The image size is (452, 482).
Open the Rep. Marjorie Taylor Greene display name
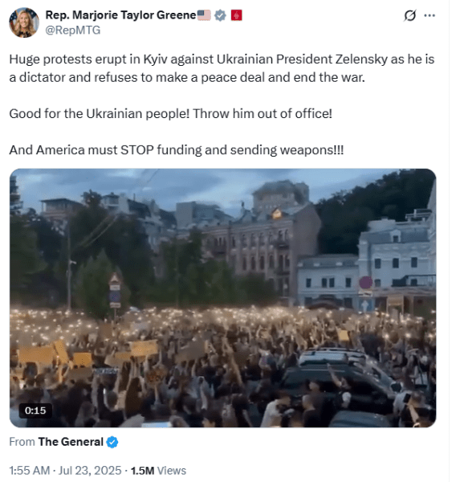[120, 15]
